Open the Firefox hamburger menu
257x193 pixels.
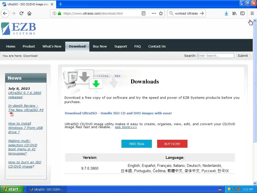[x=252, y=13]
